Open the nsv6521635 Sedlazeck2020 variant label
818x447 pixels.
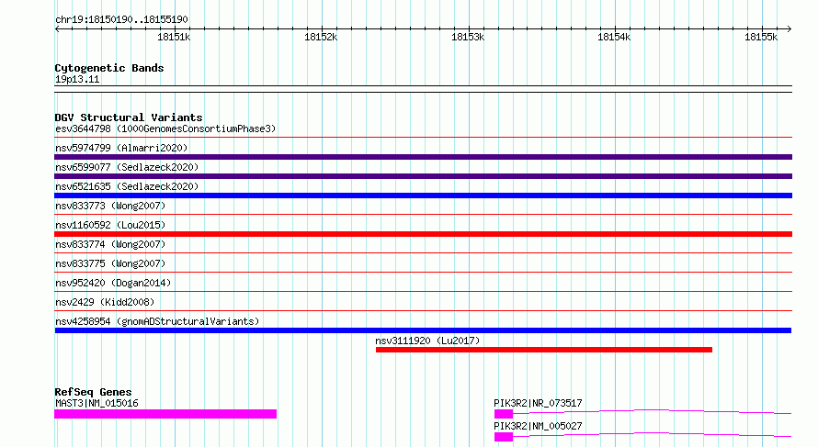(127, 186)
